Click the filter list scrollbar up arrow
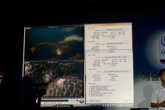The width and height of the screenshot is (165, 110). 130,86
